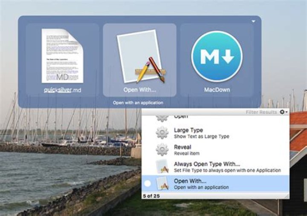Focus the Filter Results field

[x=261, y=112]
